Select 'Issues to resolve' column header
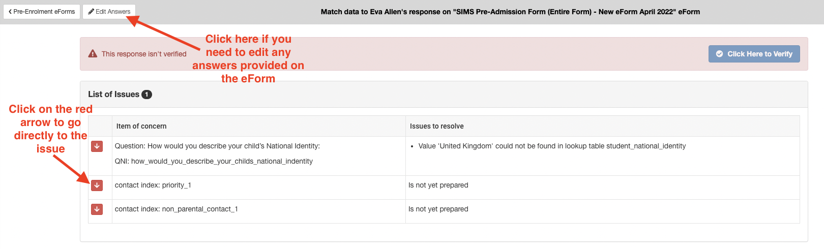824x249 pixels. pyautogui.click(x=437, y=126)
